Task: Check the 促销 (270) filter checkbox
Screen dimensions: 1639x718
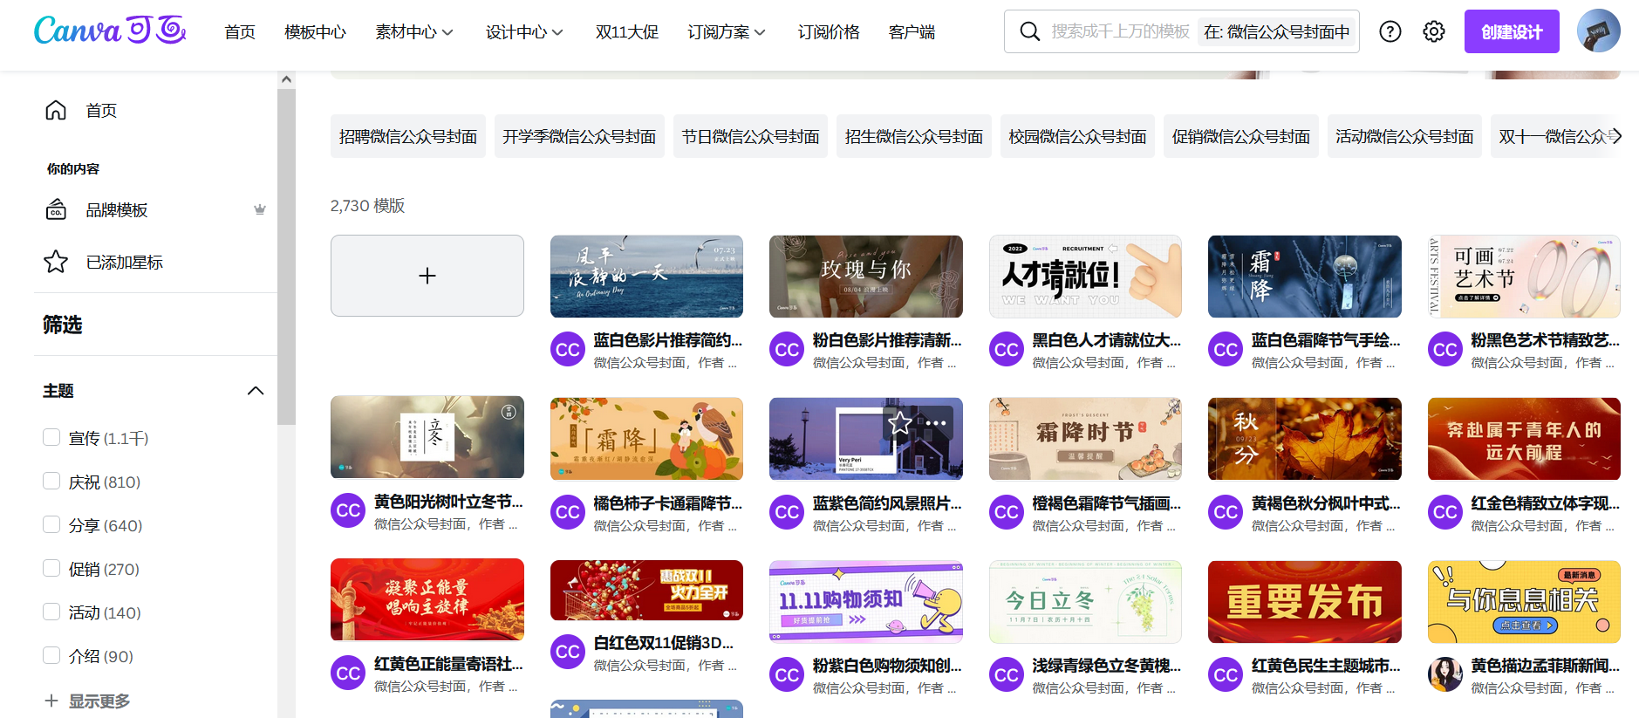Action: (51, 568)
